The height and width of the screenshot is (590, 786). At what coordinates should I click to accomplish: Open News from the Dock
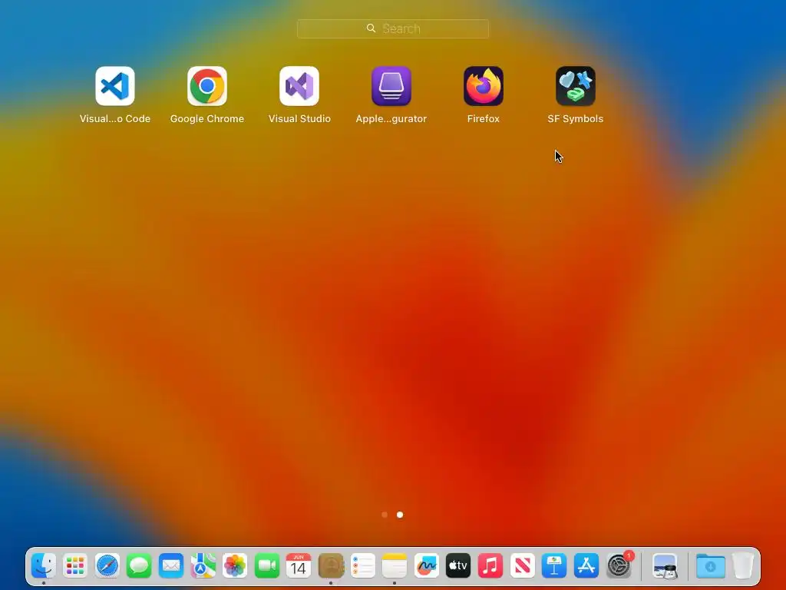(x=522, y=566)
